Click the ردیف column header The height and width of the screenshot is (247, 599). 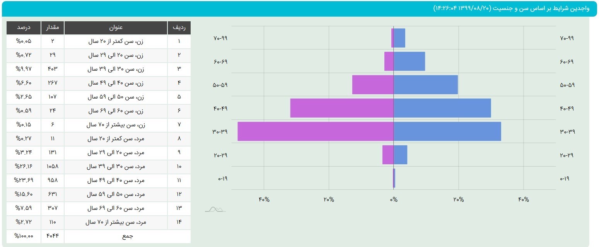pyautogui.click(x=179, y=28)
